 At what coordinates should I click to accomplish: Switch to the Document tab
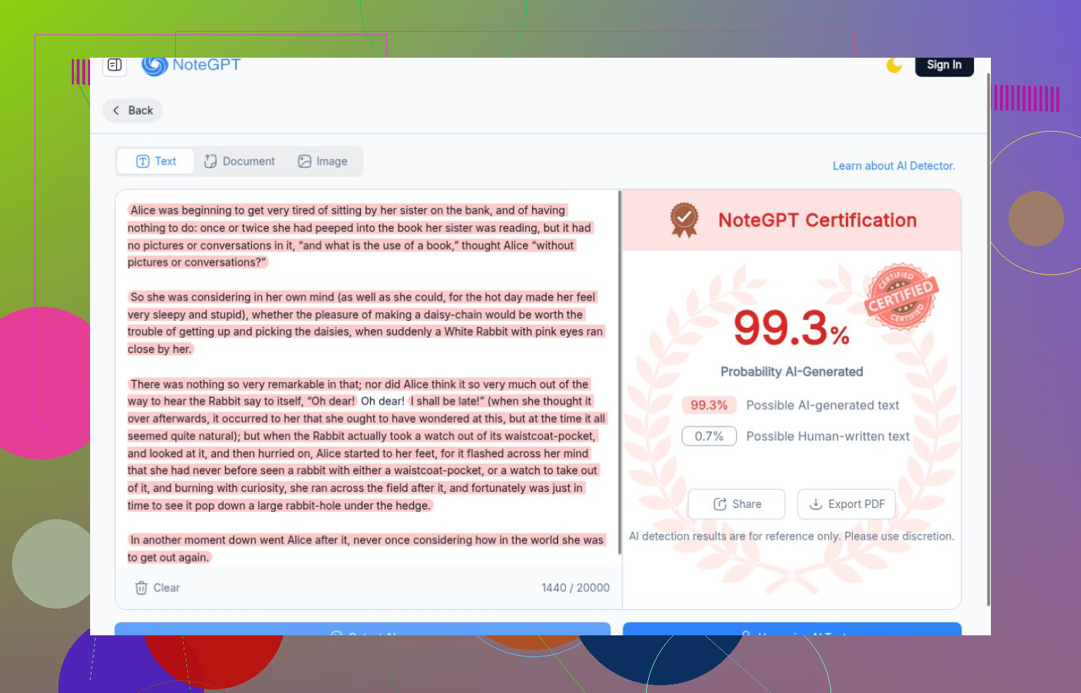[239, 161]
